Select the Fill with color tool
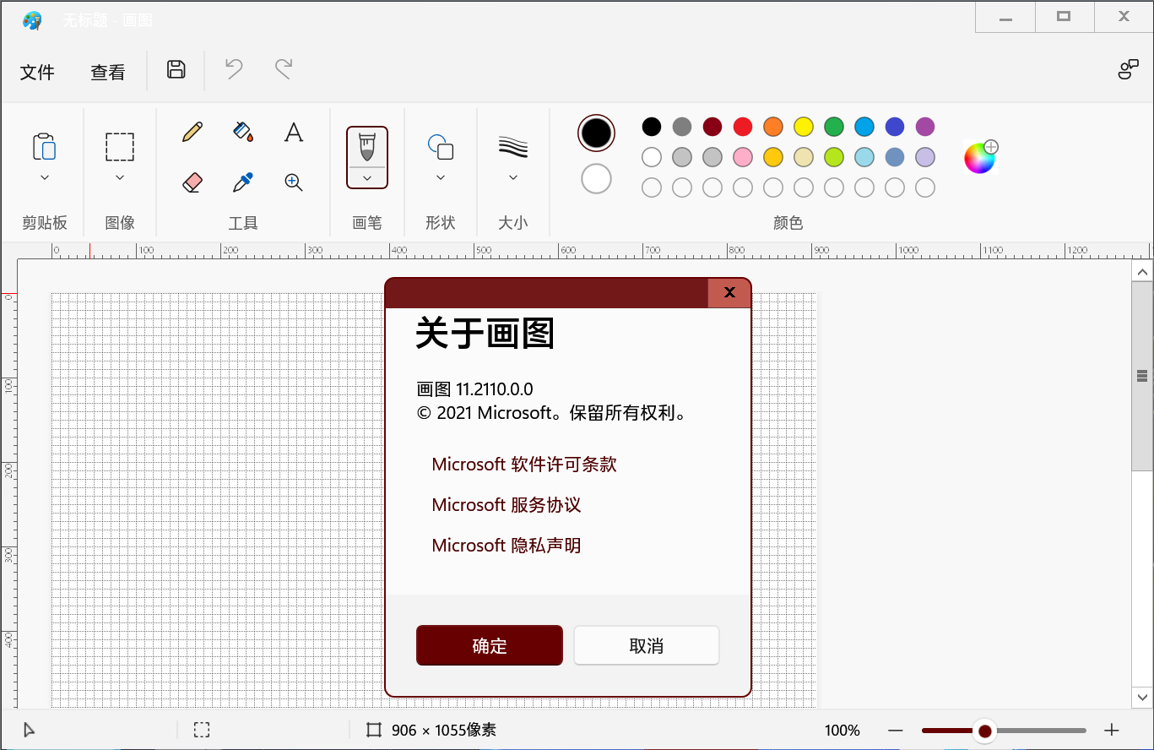 point(242,132)
